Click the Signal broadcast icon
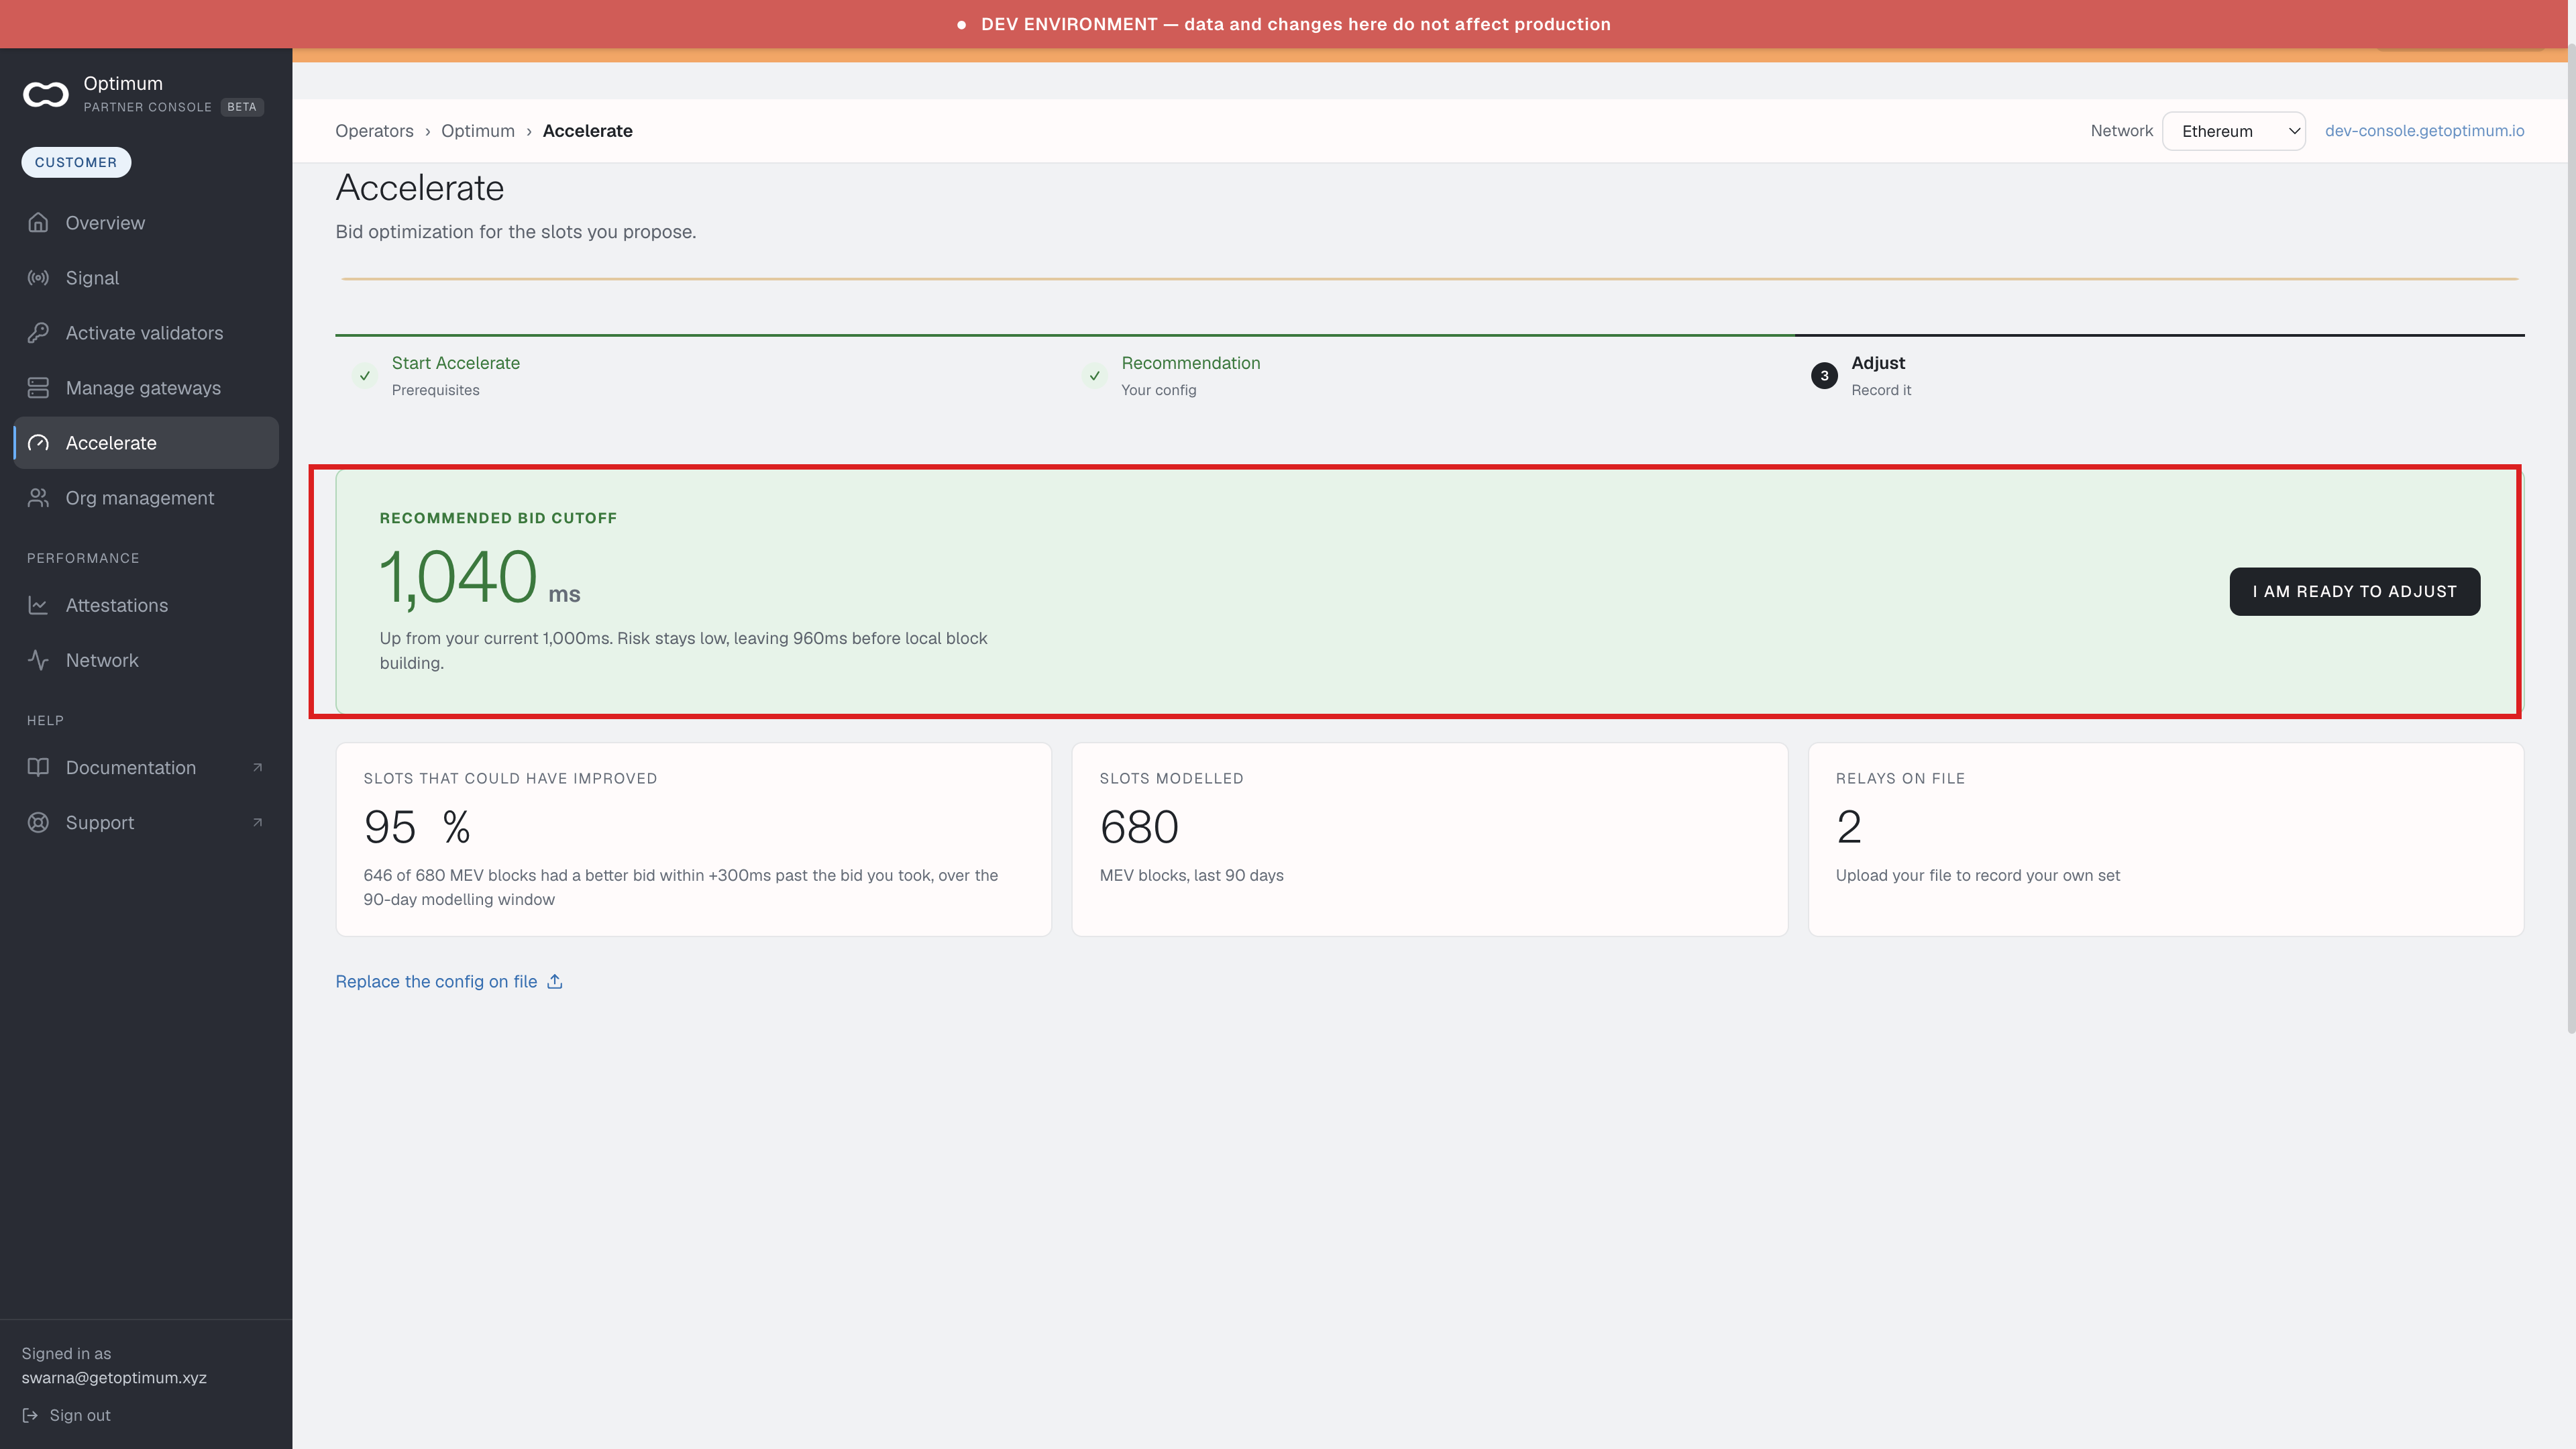 (x=38, y=277)
